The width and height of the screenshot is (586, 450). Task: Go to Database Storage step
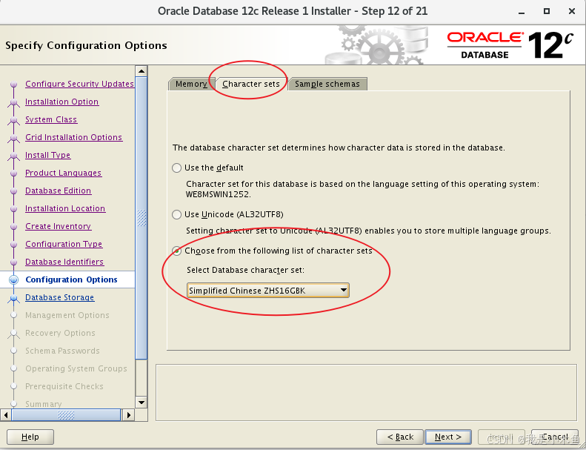pyautogui.click(x=59, y=297)
